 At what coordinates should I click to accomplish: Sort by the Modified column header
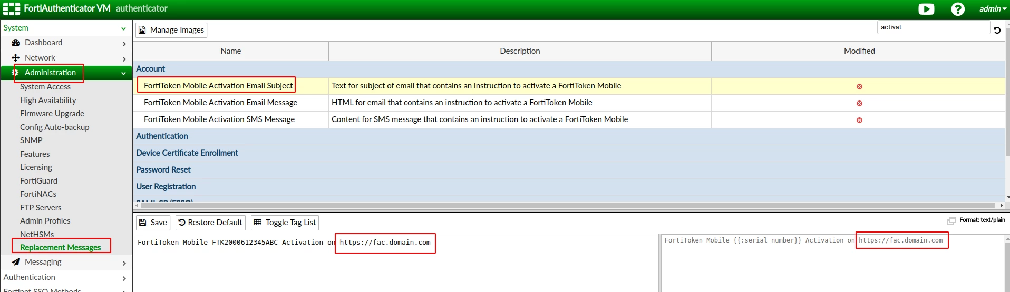(x=859, y=51)
